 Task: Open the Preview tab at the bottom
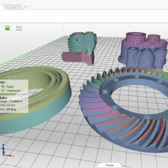pos(109,165)
